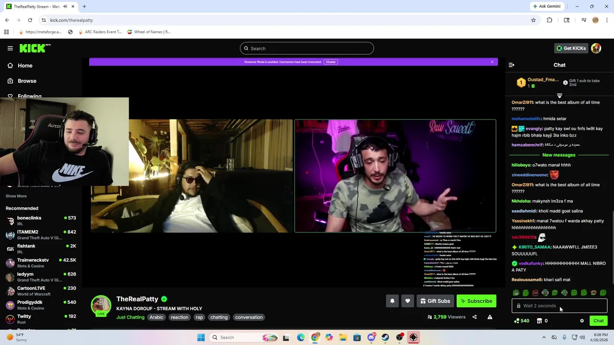Select the rap tag

(x=199, y=317)
